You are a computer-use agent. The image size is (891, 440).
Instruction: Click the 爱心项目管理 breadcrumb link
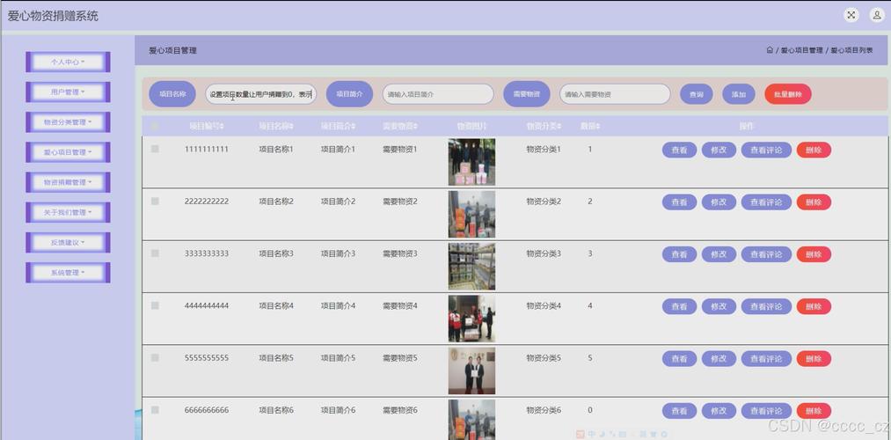coord(801,50)
